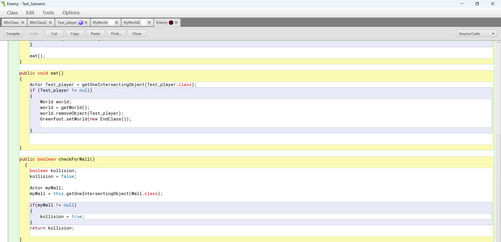Copy the selected code
The width and height of the screenshot is (501, 242).
click(75, 34)
